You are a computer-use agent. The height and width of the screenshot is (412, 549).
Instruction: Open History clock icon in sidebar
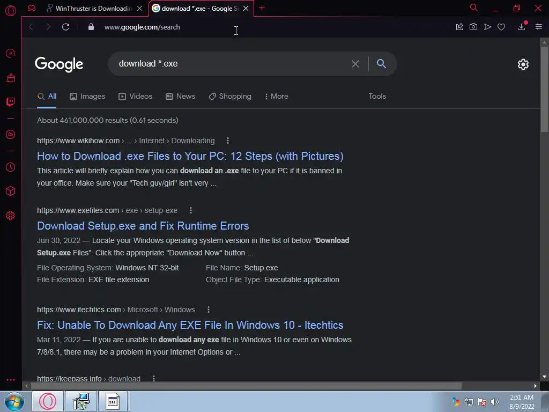click(x=11, y=167)
